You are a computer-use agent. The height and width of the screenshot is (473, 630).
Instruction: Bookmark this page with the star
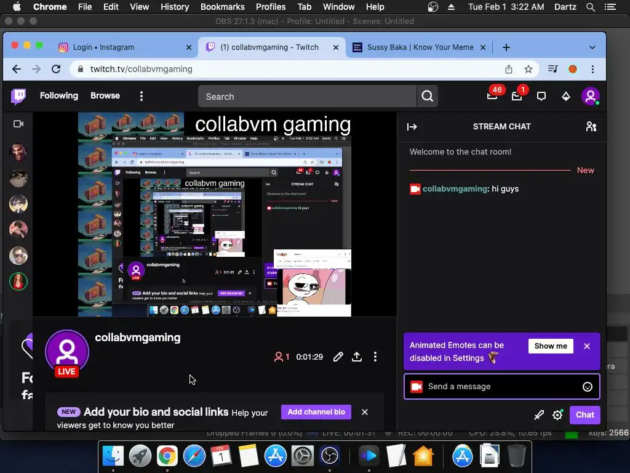[x=528, y=69]
